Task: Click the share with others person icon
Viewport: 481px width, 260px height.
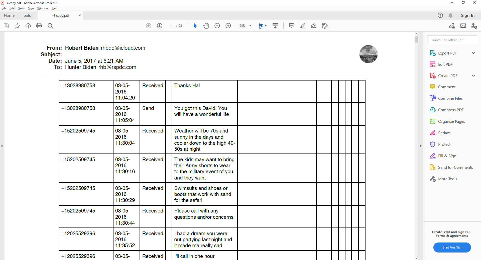Action: coord(474,26)
